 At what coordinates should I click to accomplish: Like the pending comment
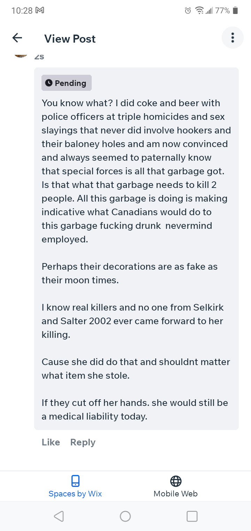click(x=51, y=442)
